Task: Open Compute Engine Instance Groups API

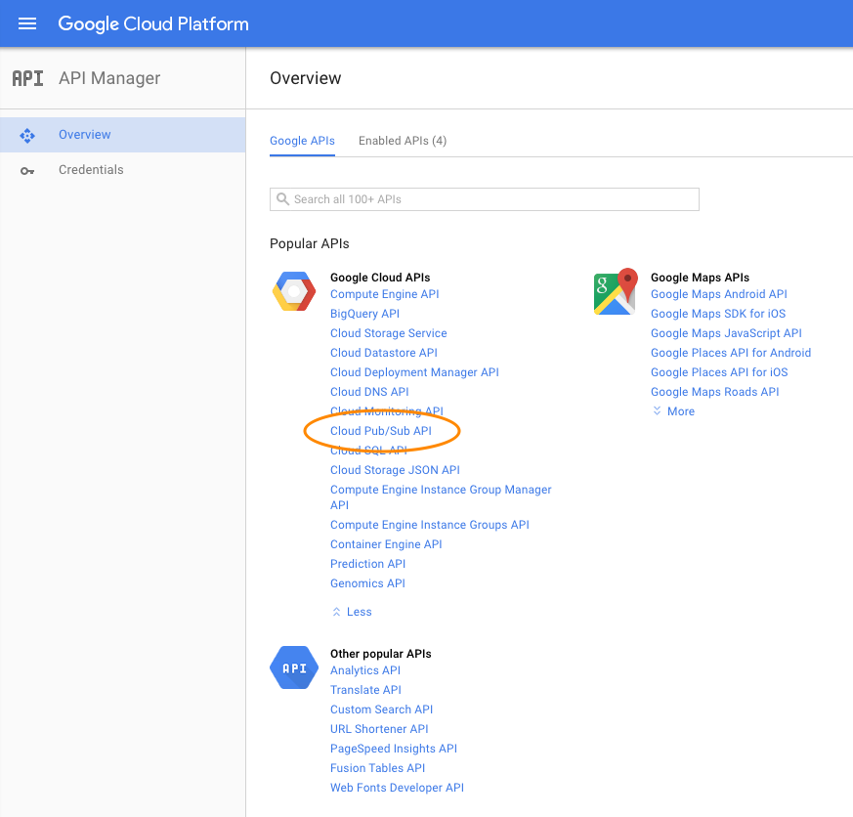Action: pos(430,525)
